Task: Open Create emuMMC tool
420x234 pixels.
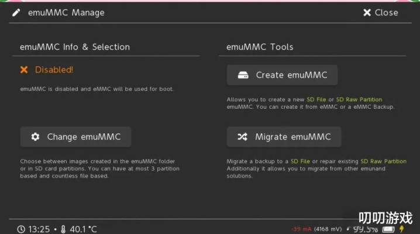Action: (282, 75)
